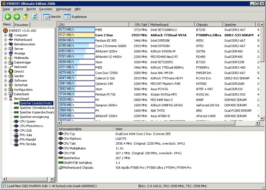The width and height of the screenshot is (266, 190).
Task: Click the go up one level arrow icon
Action: click(x=26, y=16)
